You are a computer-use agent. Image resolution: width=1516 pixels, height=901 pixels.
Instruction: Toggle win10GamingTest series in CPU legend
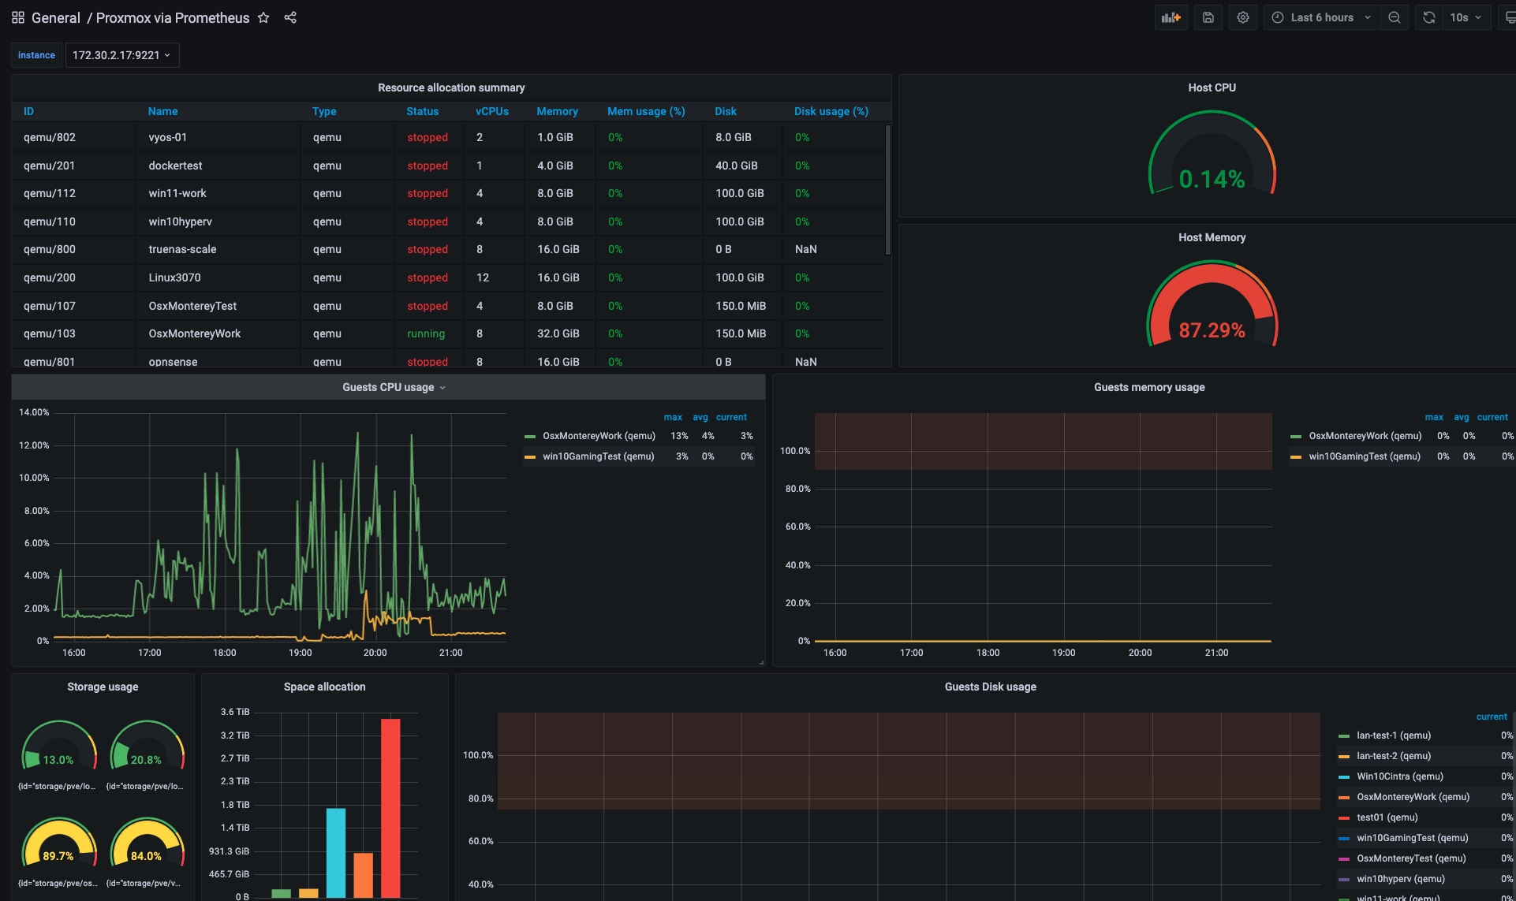coord(598,456)
